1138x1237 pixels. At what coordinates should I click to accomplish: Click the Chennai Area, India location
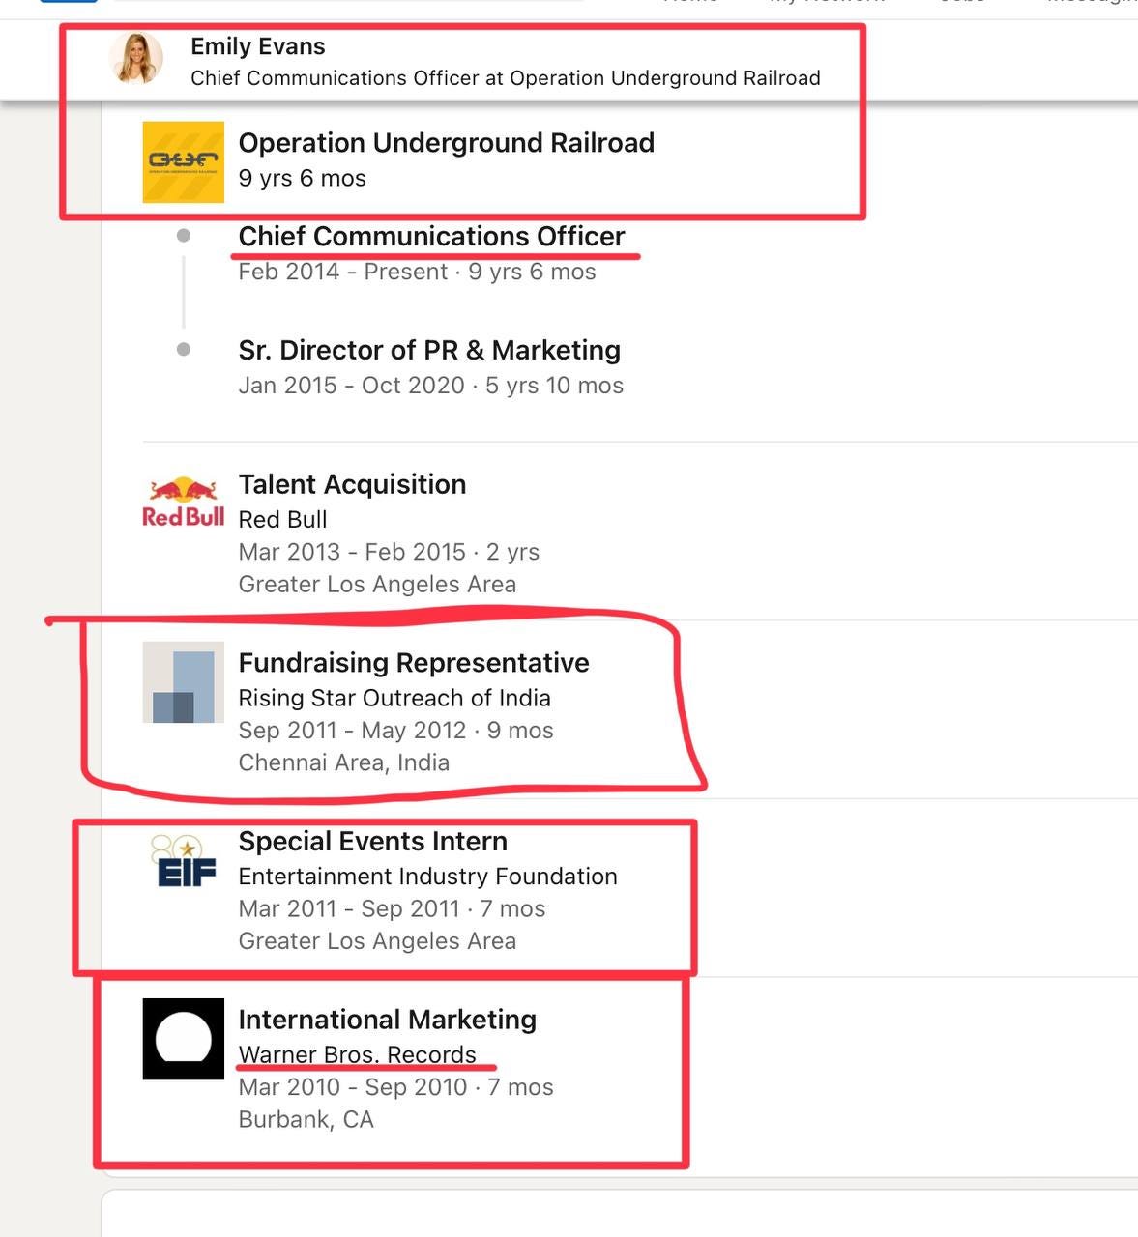(x=344, y=762)
